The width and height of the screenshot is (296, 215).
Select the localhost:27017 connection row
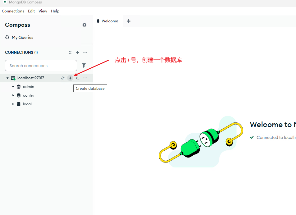pos(47,78)
